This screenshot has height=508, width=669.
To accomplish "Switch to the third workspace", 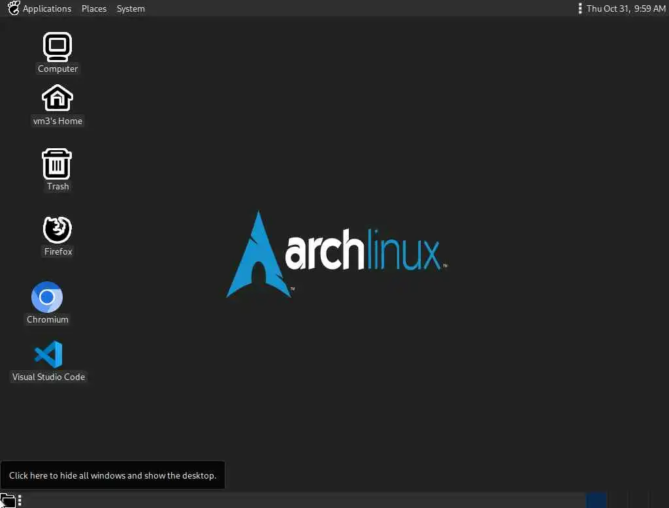I will (638, 500).
